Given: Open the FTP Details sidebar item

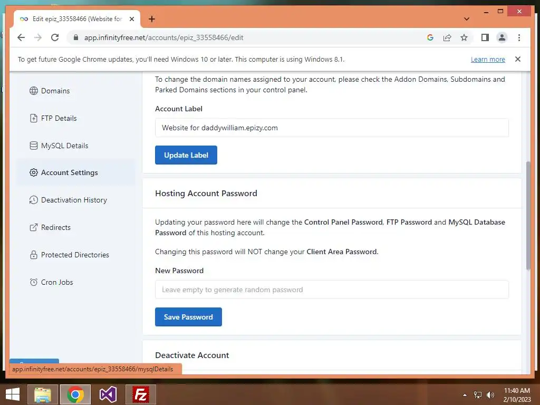Looking at the screenshot, I should click(75, 118).
